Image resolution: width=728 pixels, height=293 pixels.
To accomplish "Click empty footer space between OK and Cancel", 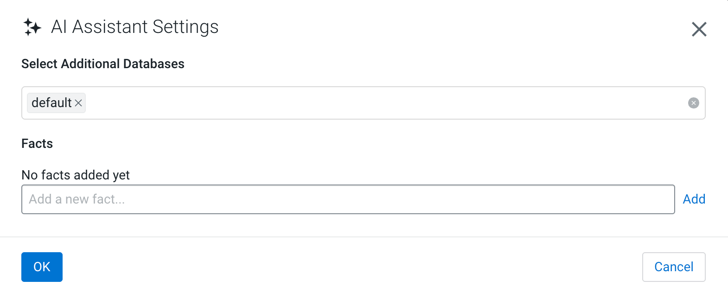I will coord(352,267).
